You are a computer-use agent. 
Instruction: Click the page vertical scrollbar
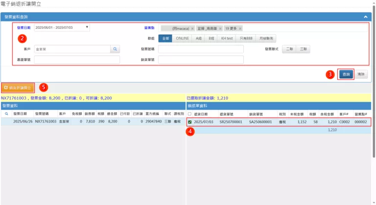tap(374, 98)
